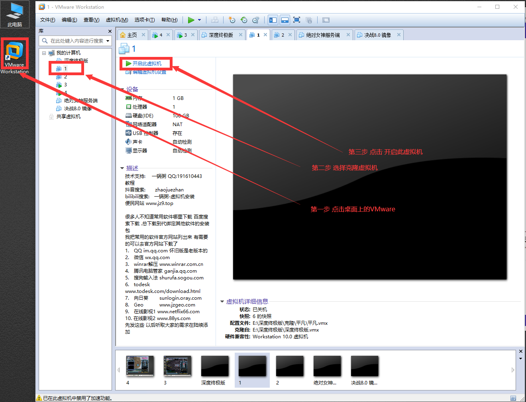Close the 深度终极版 tab
This screenshot has height=402, width=526.
click(x=241, y=35)
